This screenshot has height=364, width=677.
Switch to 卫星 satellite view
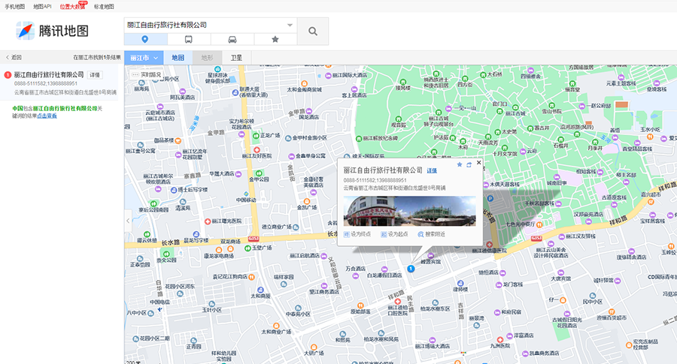coord(236,58)
